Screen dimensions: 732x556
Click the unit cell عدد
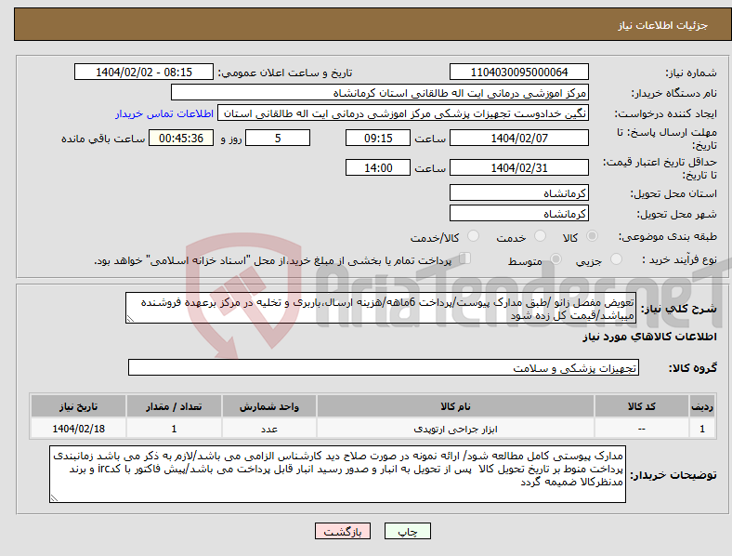(x=268, y=429)
